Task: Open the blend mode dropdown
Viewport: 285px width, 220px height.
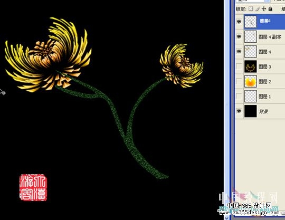Action: (253, 1)
